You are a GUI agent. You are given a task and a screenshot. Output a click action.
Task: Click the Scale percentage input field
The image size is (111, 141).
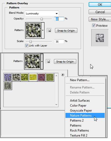click(x=59, y=41)
